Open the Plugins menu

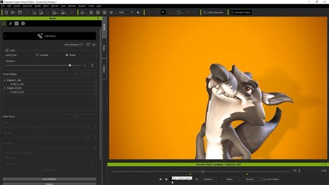(82, 6)
